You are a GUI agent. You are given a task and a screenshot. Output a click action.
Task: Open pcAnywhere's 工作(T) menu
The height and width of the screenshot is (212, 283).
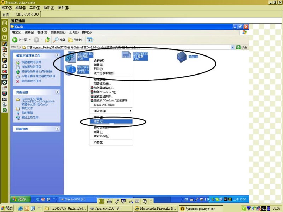35,8
